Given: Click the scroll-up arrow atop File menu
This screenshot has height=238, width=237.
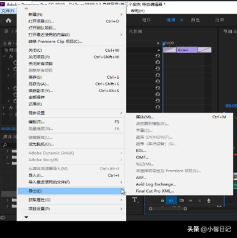Looking at the screenshot, I should (26, 8).
